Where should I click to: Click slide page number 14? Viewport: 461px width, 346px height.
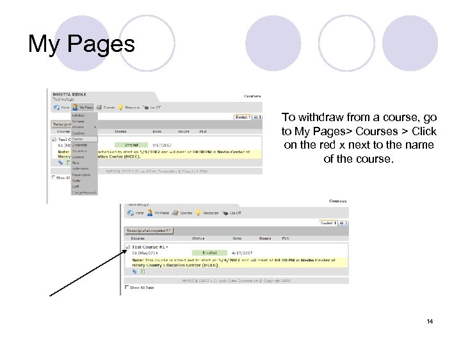click(430, 321)
